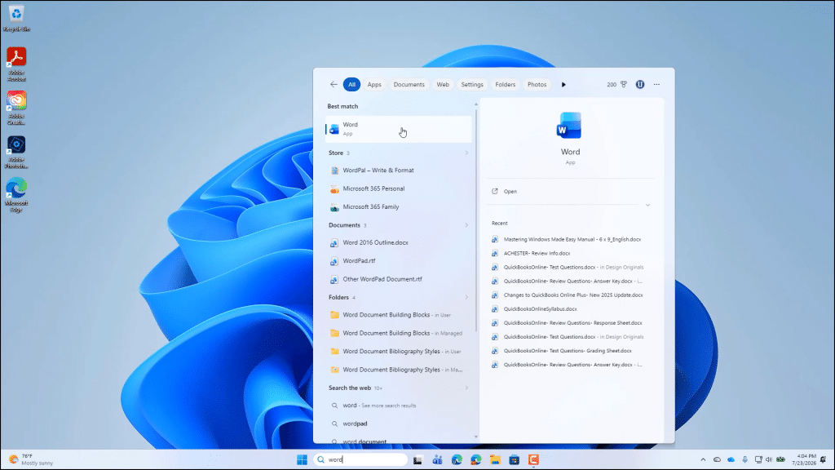The image size is (835, 470).
Task: Switch to the Photos filter tab
Action: click(537, 84)
